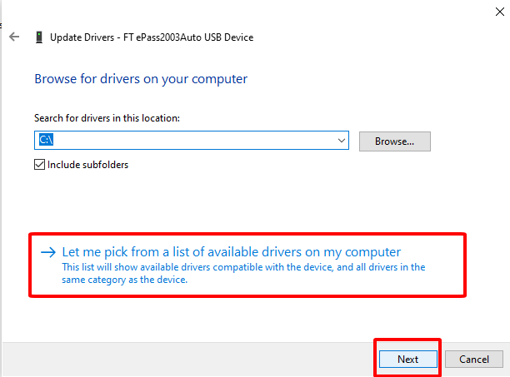Open the location combo box containing C:\
The image size is (510, 377).
192,141
